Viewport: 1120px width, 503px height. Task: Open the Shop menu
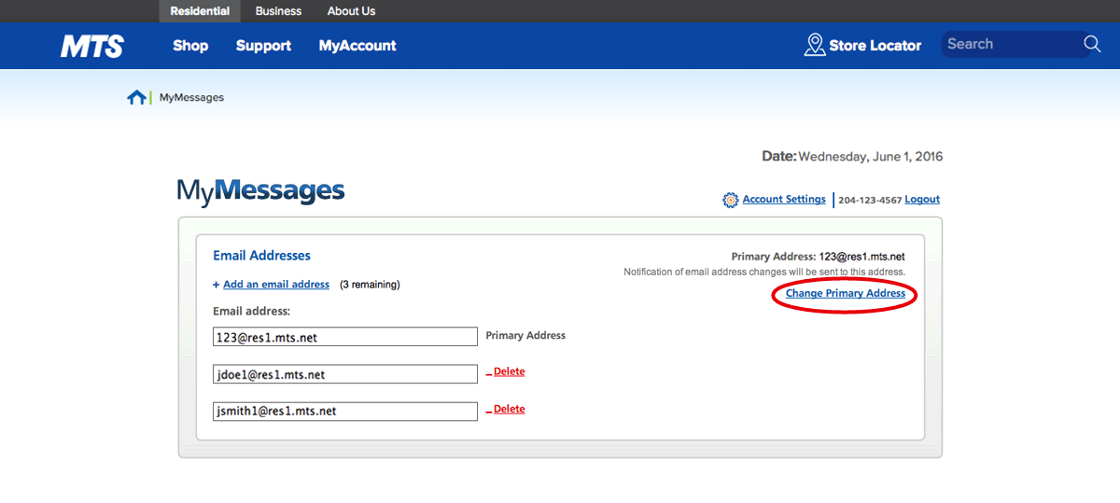(x=190, y=45)
